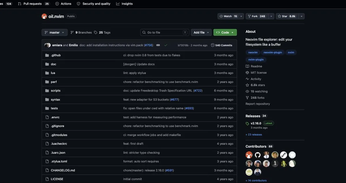View the 25 Tags link

[102, 33]
